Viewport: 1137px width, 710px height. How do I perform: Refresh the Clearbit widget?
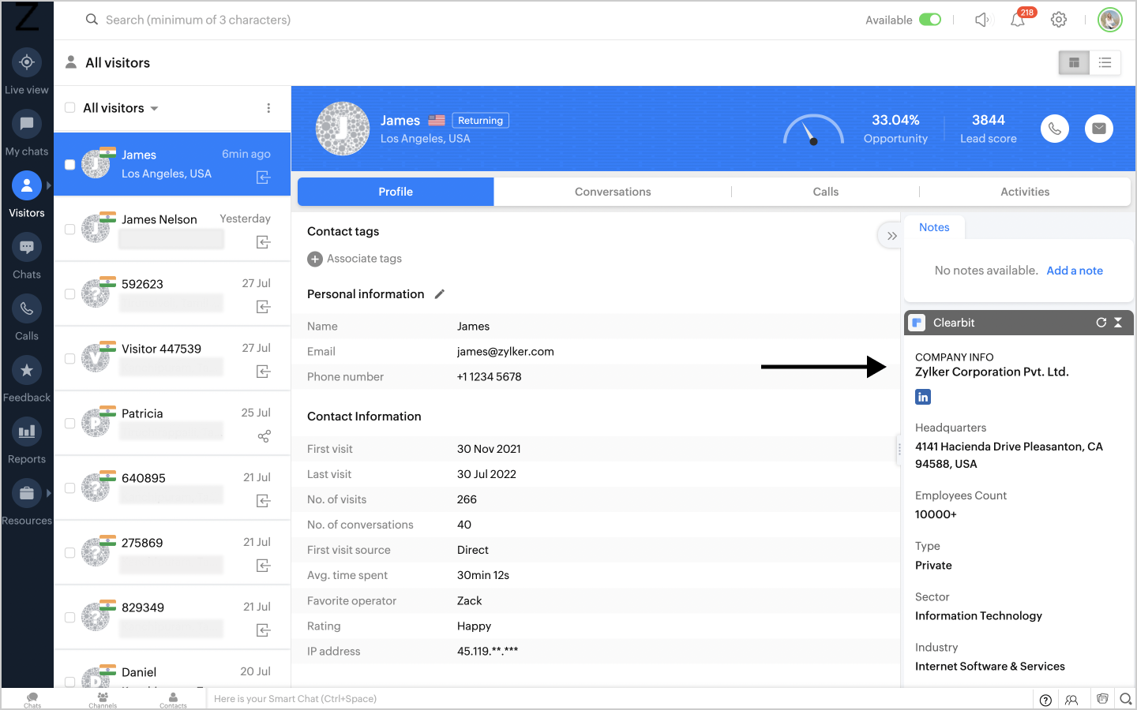tap(1101, 323)
